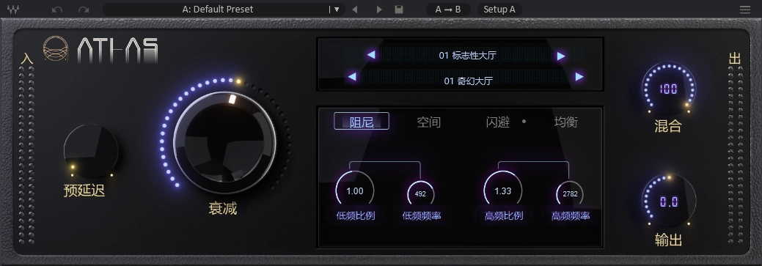Select previous preset before 01 奇幻大厅

(x=352, y=76)
